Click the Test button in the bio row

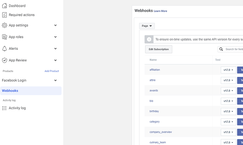coord(240,101)
